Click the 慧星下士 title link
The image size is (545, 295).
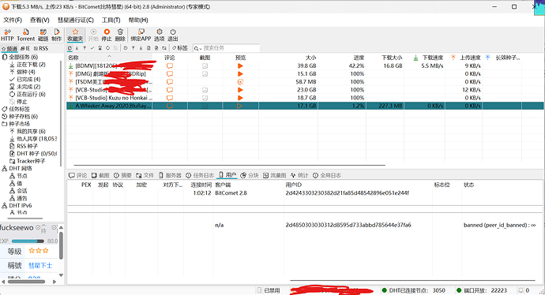[40, 266]
